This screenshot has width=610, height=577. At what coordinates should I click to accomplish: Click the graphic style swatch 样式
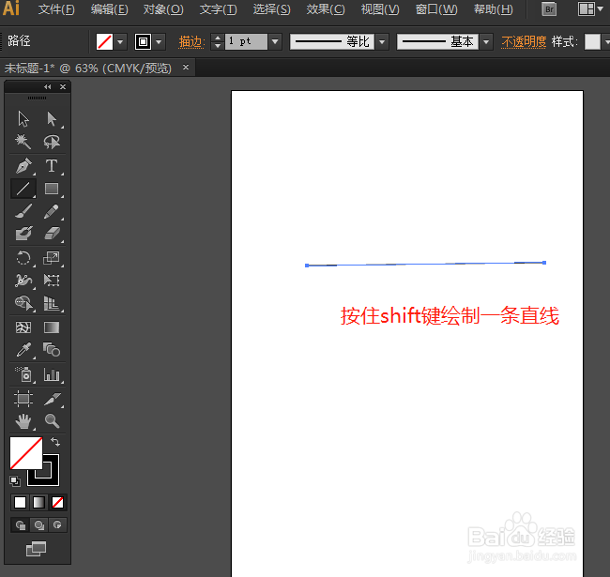(592, 41)
